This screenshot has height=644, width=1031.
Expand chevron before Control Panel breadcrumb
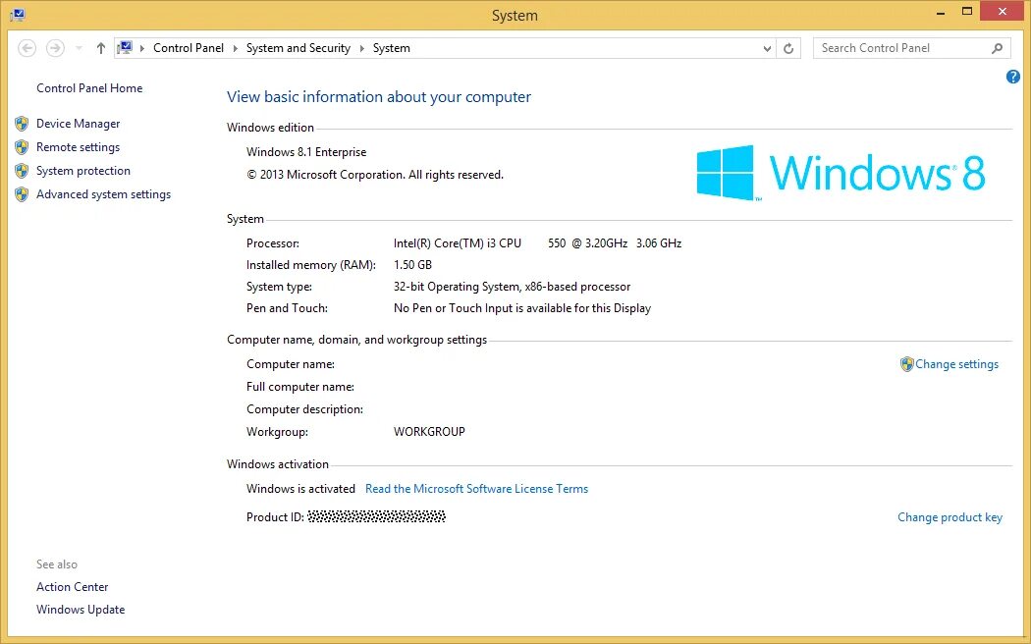(x=142, y=48)
